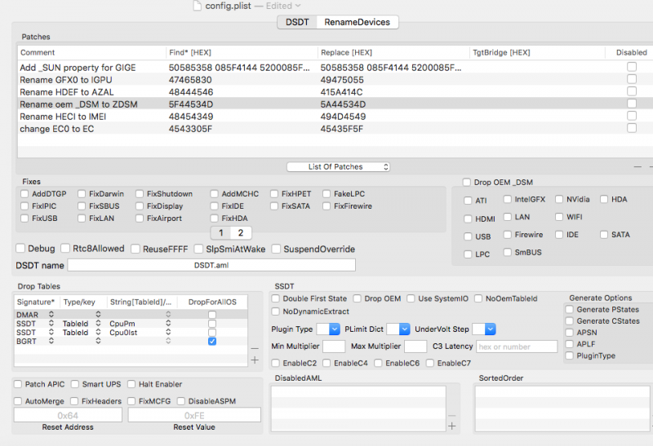Open the List Of Patches dropdown
This screenshot has width=653, height=446.
338,166
